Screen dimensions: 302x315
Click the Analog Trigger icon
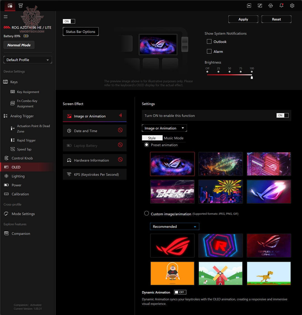6,116
